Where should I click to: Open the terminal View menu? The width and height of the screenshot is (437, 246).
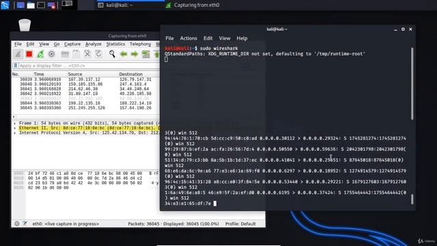(x=225, y=38)
